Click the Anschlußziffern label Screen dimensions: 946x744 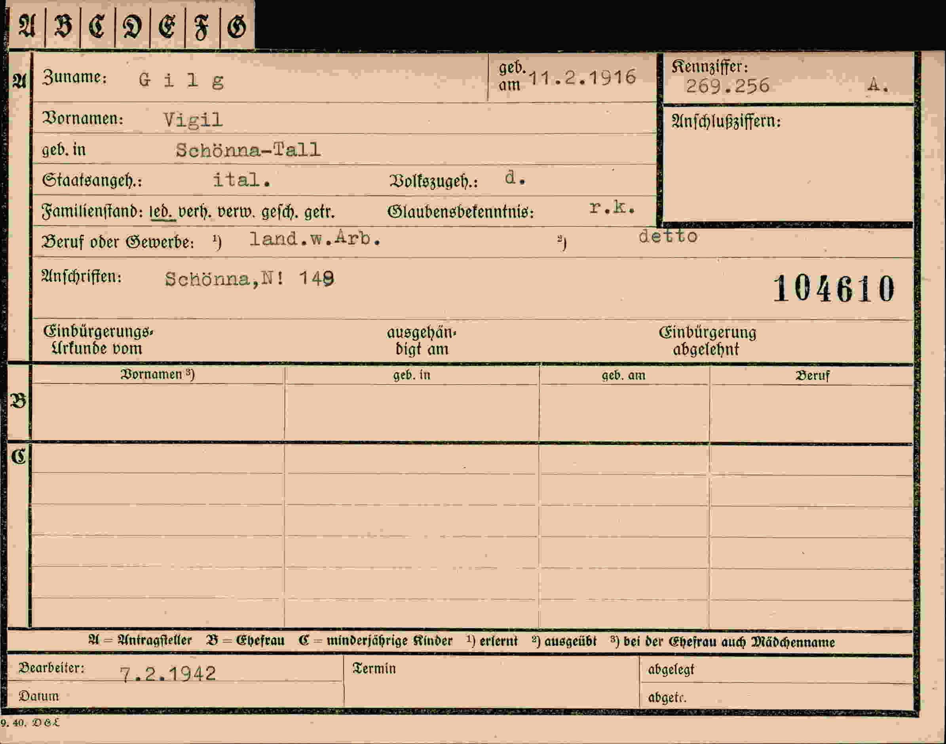726,121
